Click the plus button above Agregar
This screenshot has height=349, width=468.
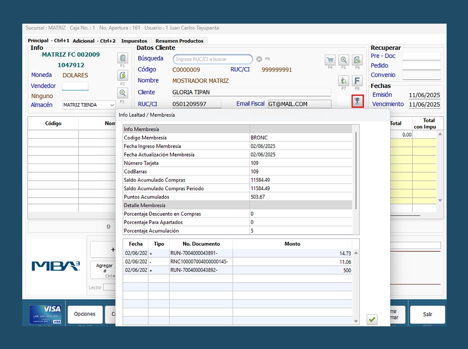[x=103, y=249]
